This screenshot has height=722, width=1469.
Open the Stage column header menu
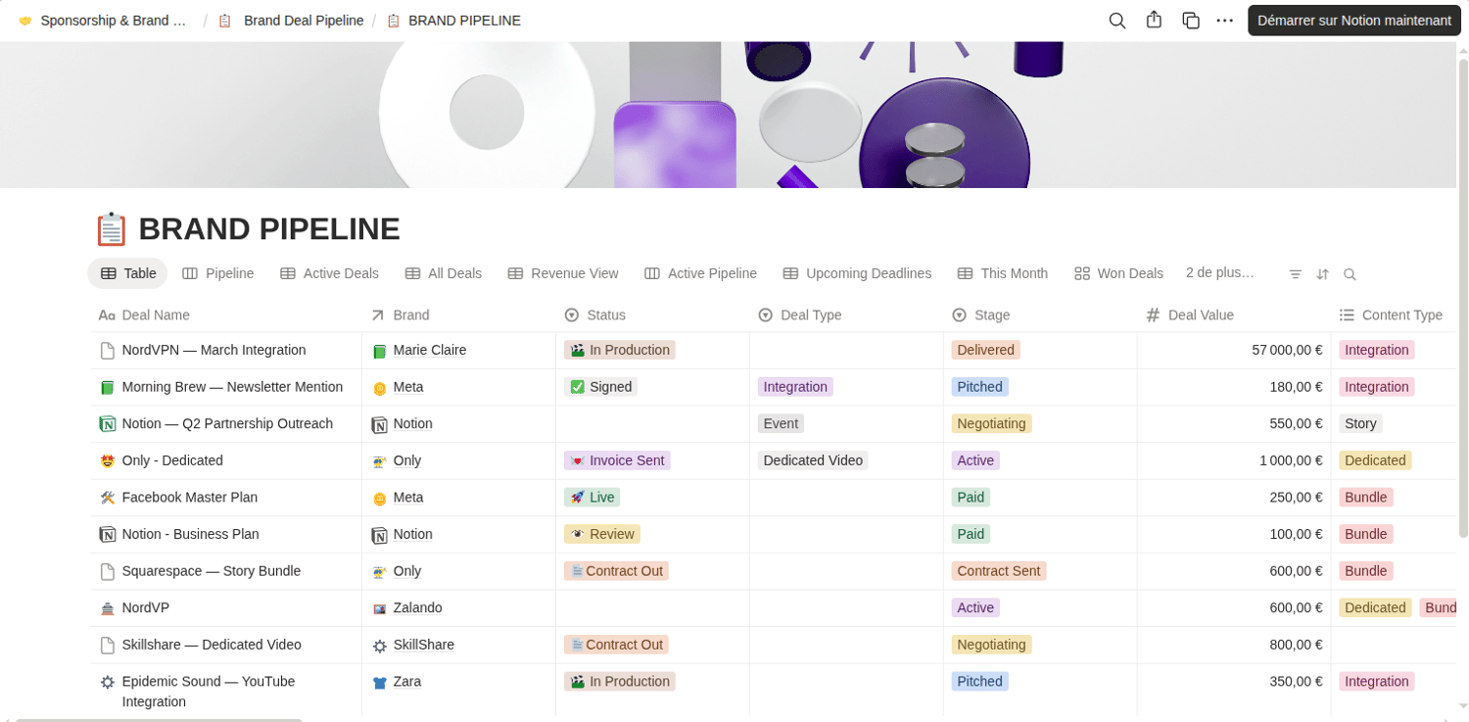(1040, 315)
